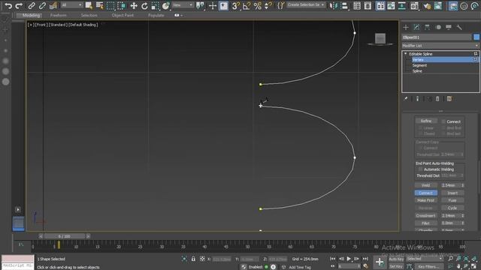
Task: Open the Render Setup dialog
Action: [428, 5]
